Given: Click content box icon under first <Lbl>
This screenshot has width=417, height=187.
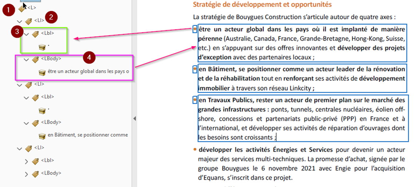Looking at the screenshot, I should tap(42, 46).
